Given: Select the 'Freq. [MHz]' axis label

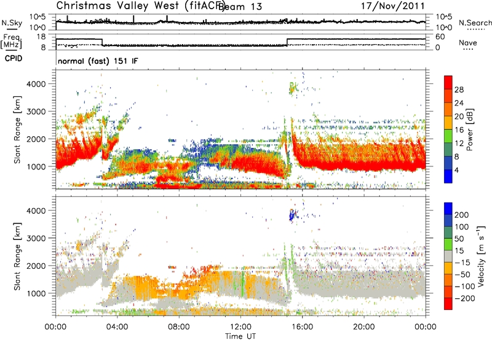Looking at the screenshot, I should pos(11,41).
